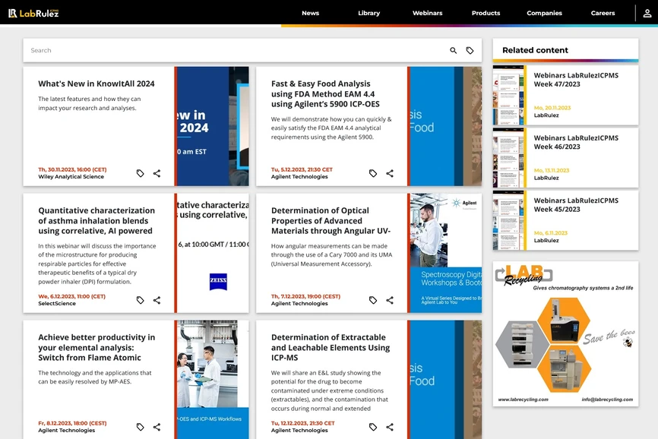Viewport: 658px width, 439px height.
Task: Open Determination of Extractable and Leachable title
Action: coord(331,348)
